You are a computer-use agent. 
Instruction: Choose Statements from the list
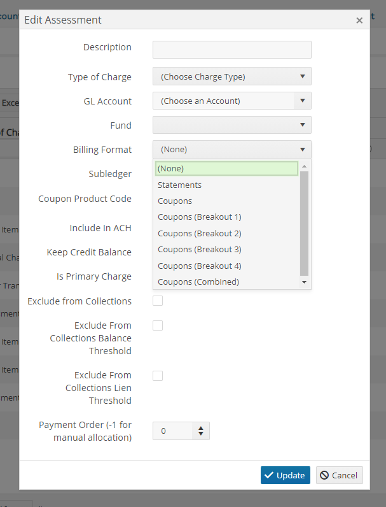point(226,185)
